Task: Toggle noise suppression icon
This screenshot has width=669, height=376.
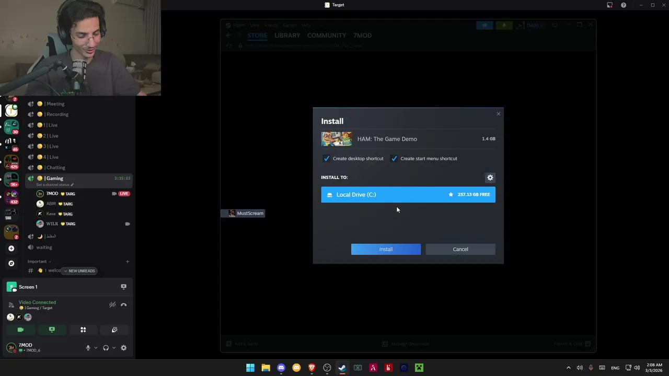Action: pos(112,305)
